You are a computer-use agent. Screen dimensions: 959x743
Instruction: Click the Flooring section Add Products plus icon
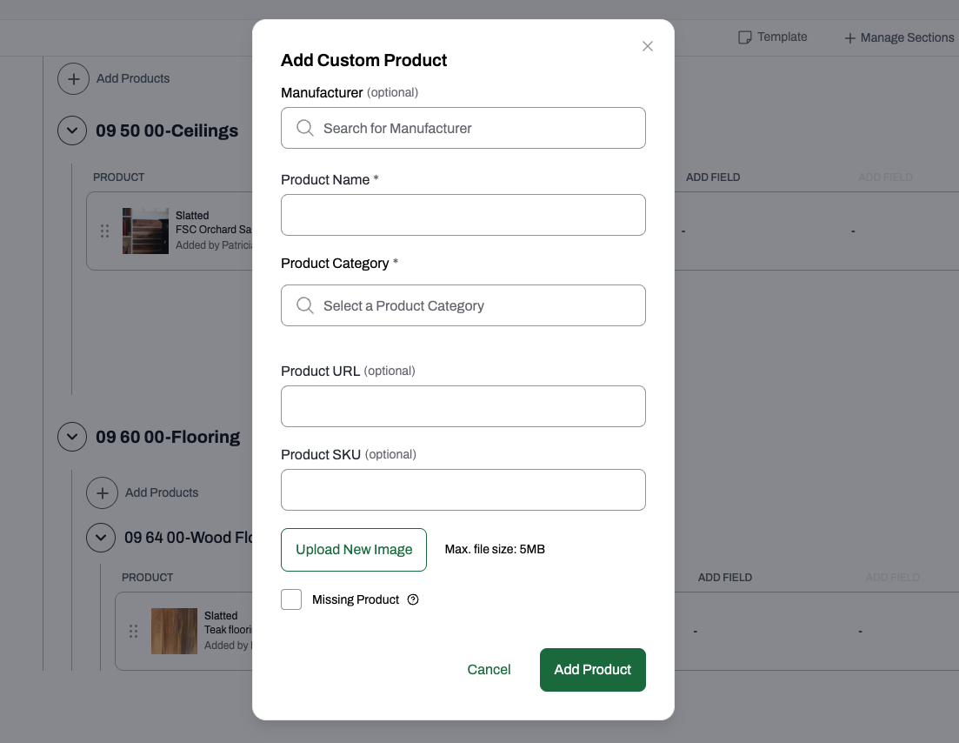(102, 492)
